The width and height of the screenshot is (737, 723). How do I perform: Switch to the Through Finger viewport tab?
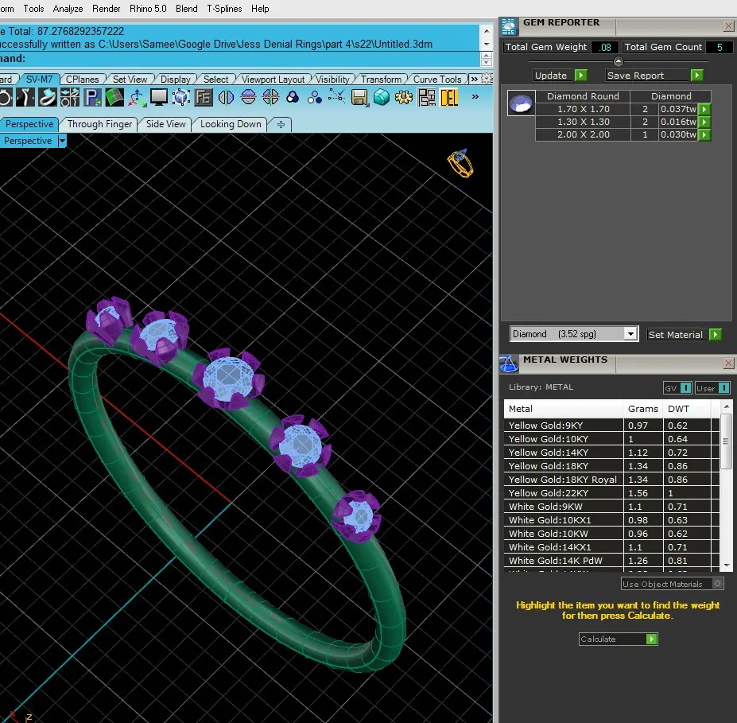(99, 124)
